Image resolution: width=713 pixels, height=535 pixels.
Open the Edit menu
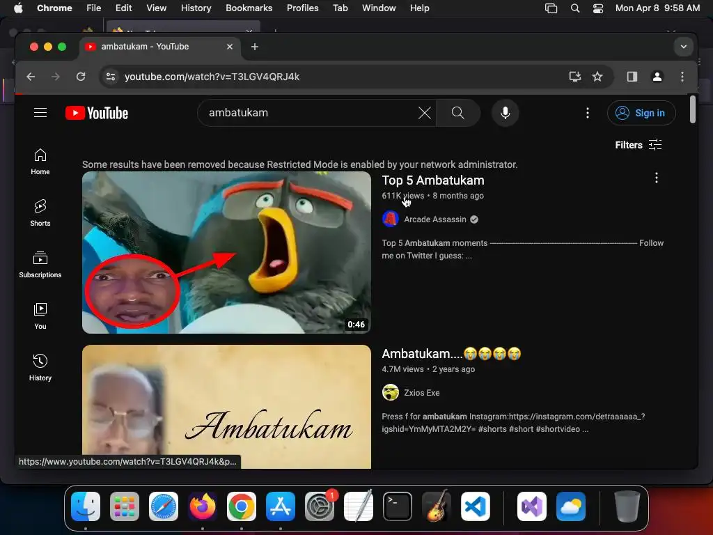(x=123, y=8)
